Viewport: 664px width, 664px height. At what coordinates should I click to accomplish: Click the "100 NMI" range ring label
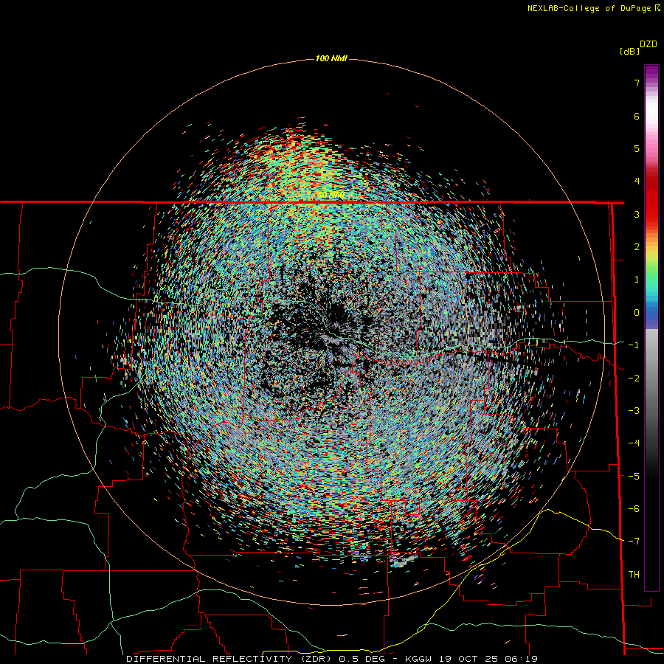tap(331, 58)
